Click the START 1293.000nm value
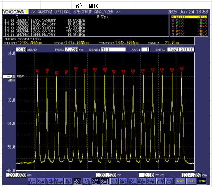 (x=30, y=43)
